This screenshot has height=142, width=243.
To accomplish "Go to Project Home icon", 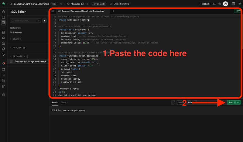I will tap(3, 12).
